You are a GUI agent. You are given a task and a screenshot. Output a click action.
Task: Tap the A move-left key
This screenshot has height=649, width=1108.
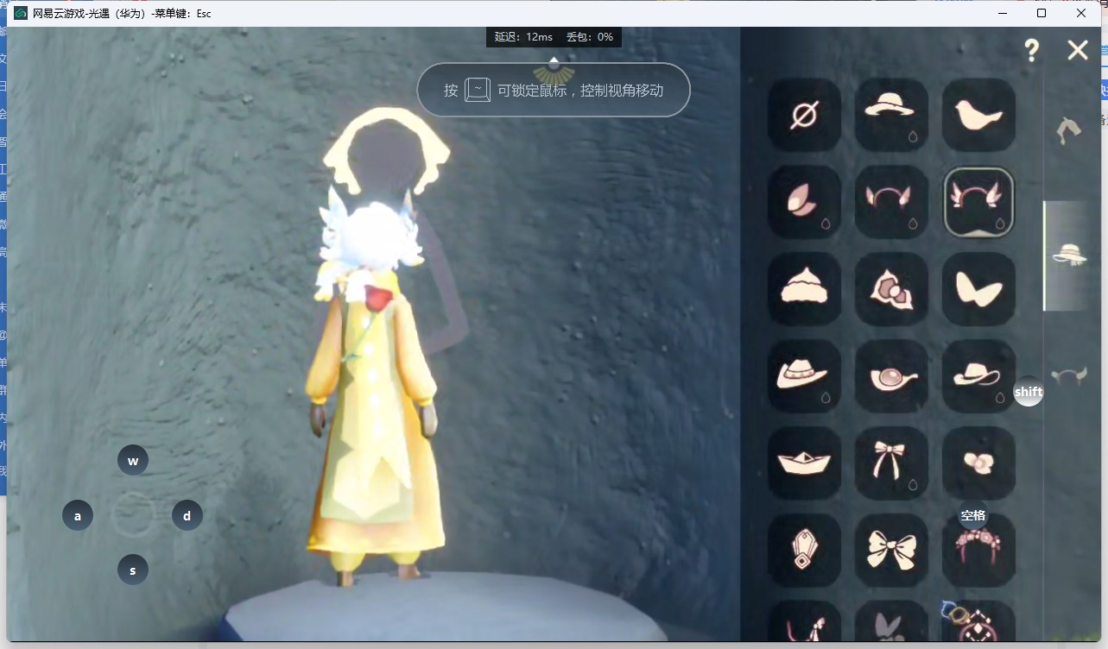(78, 515)
